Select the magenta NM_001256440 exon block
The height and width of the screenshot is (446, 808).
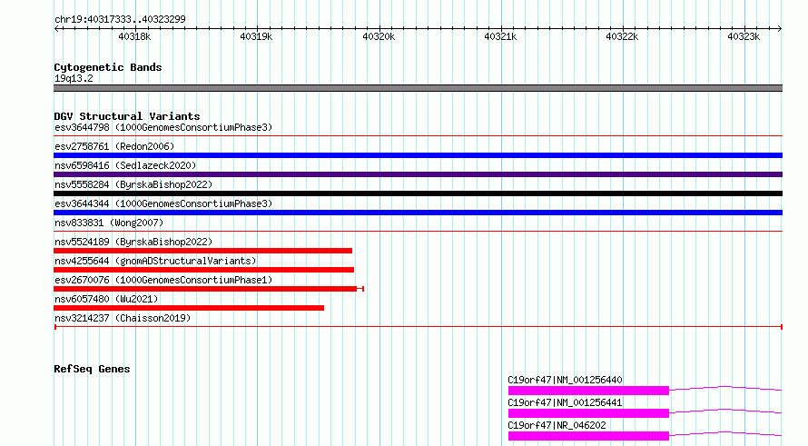[588, 391]
